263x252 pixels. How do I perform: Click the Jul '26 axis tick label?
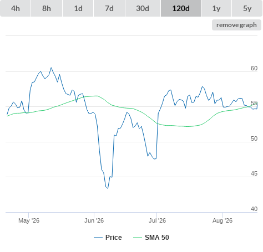[157, 220]
